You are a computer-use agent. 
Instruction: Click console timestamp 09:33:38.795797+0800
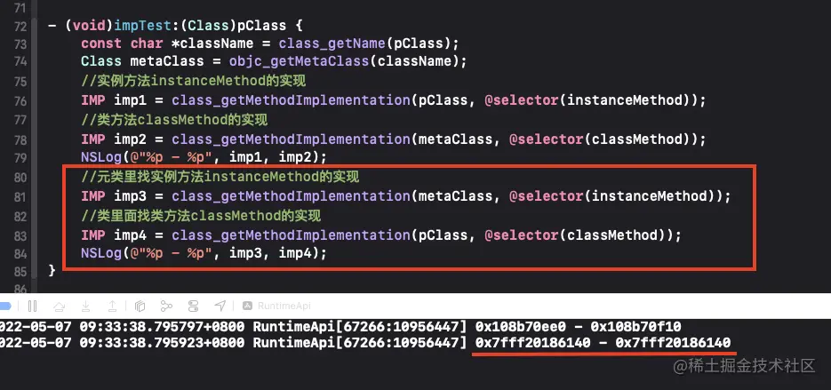click(x=162, y=326)
